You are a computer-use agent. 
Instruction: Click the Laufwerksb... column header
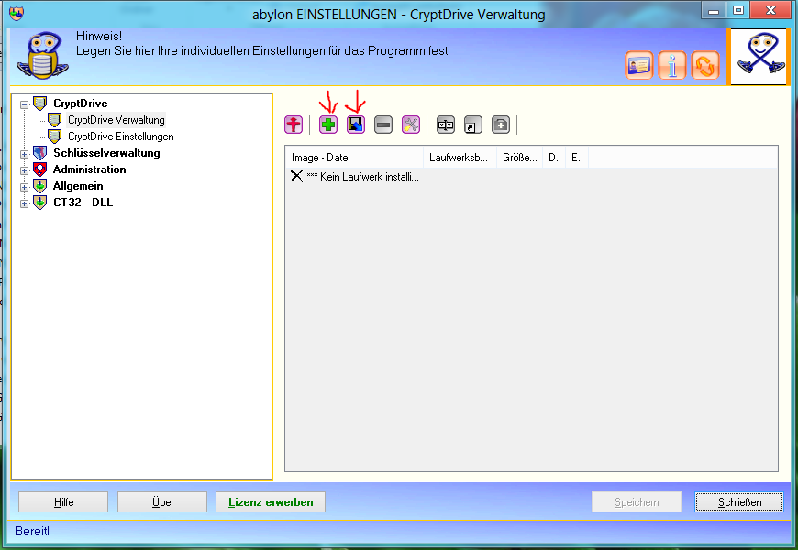point(460,158)
